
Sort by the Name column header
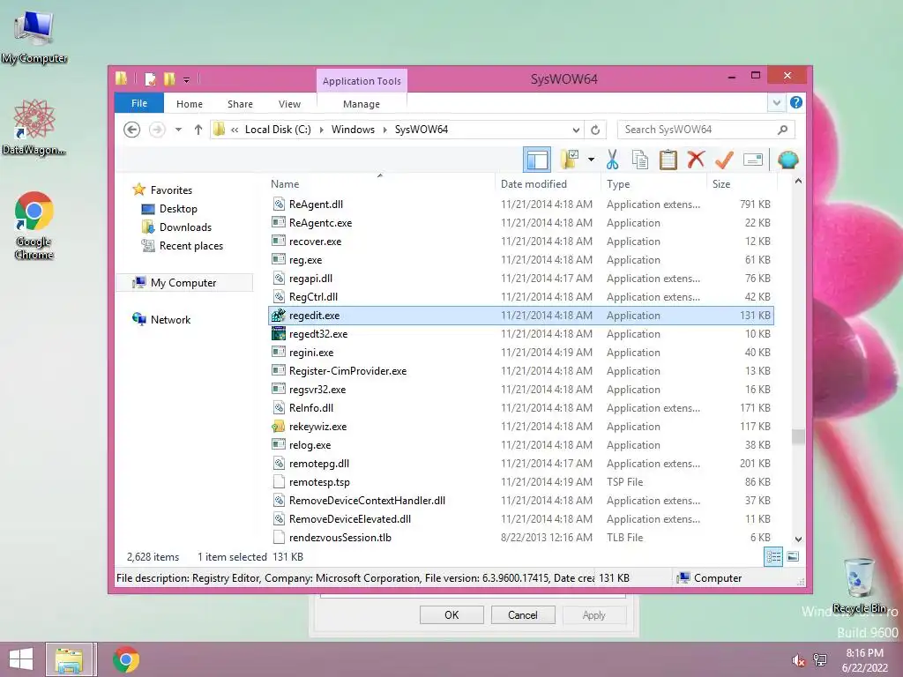pos(380,183)
